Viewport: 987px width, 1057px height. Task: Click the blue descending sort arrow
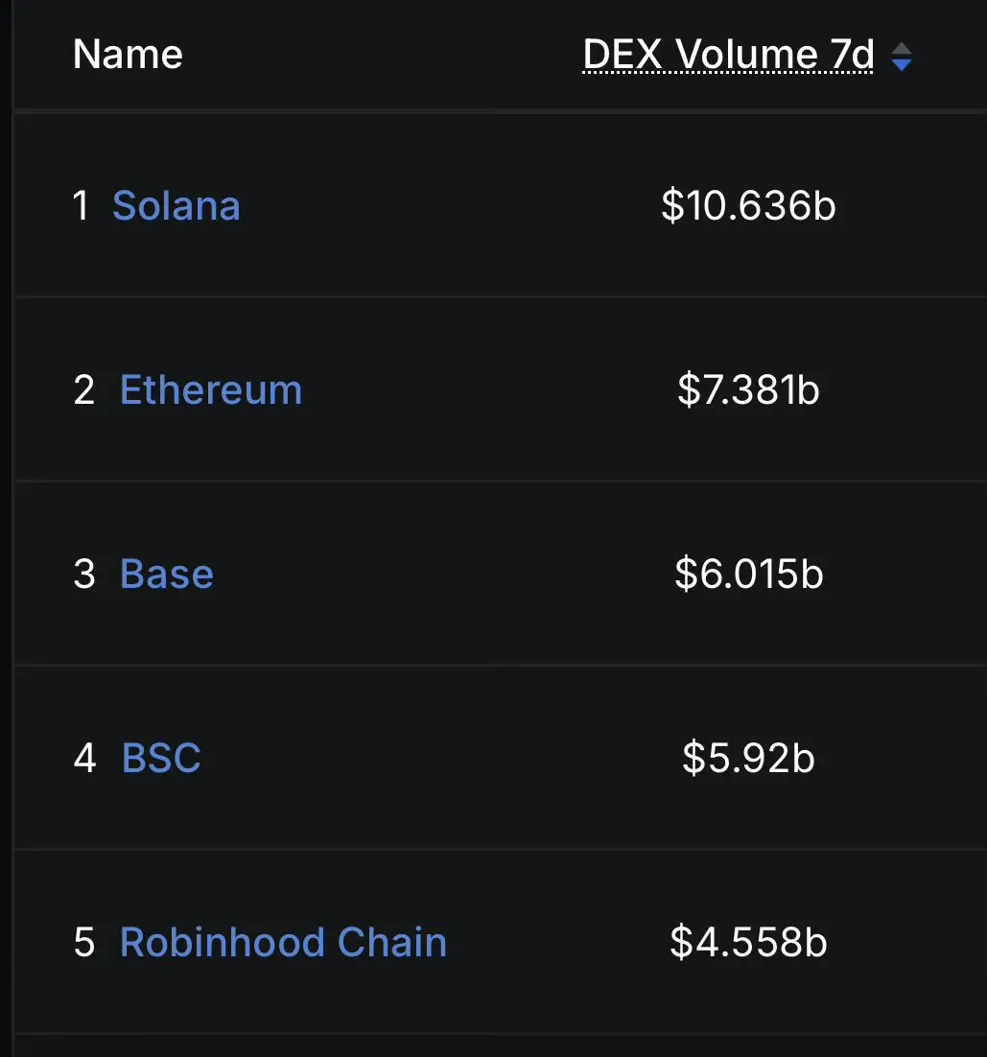click(x=902, y=64)
